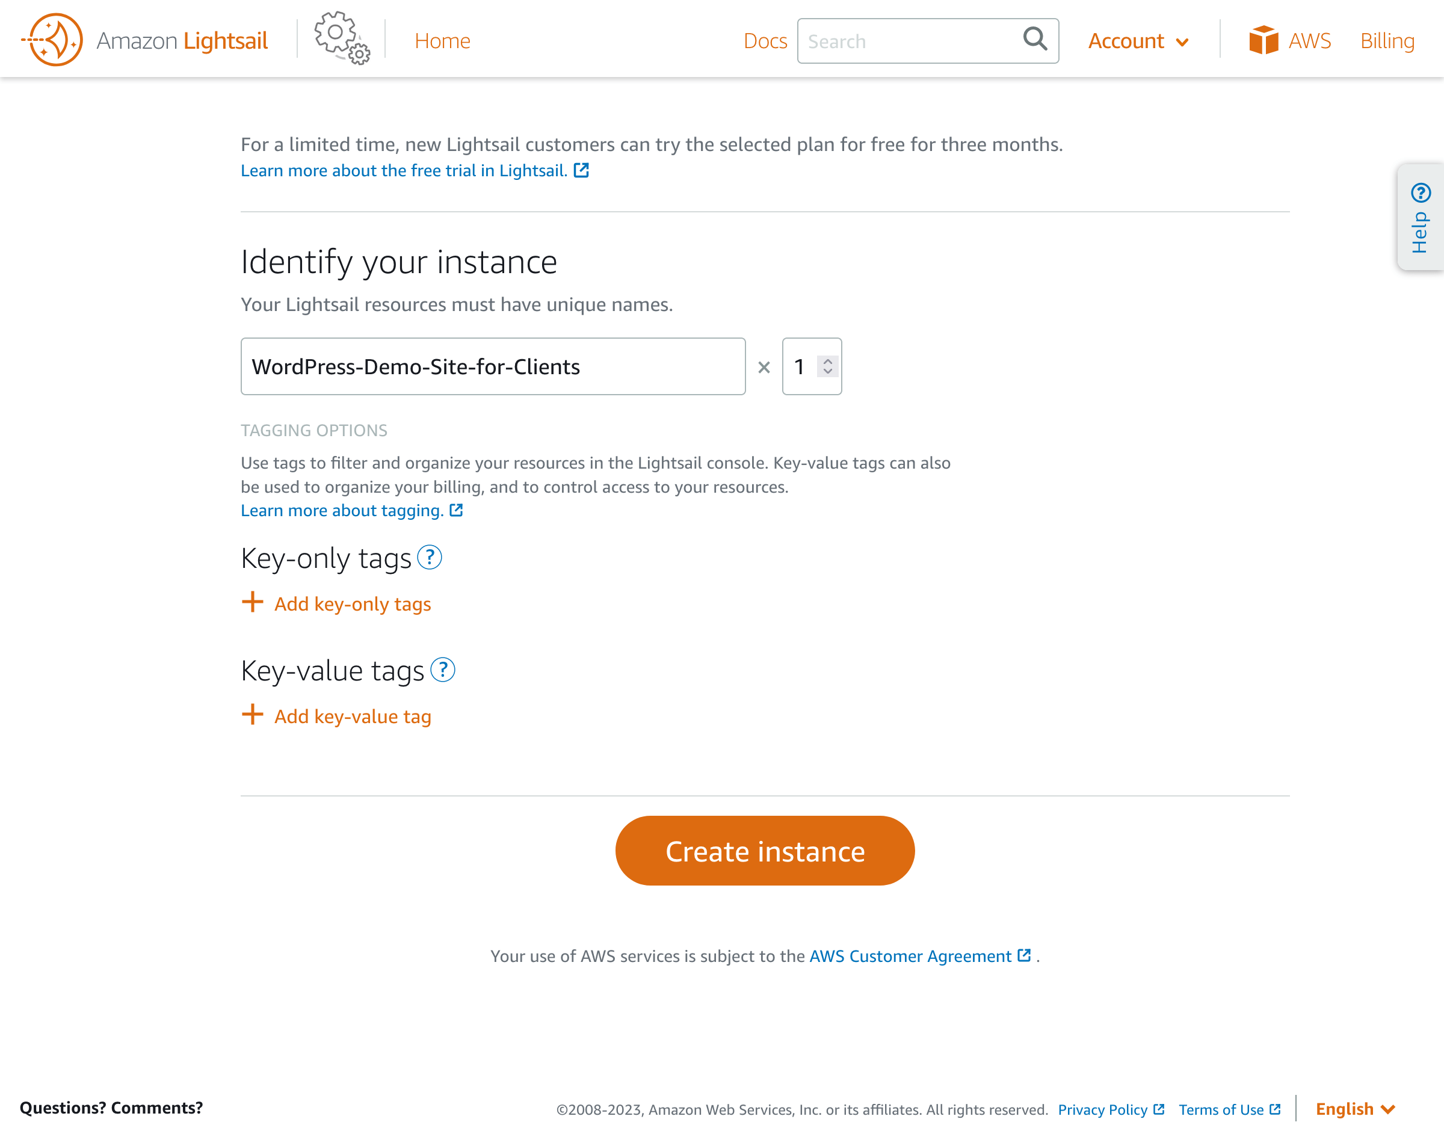This screenshot has height=1131, width=1444.
Task: Open the Billing page
Action: pos(1387,41)
